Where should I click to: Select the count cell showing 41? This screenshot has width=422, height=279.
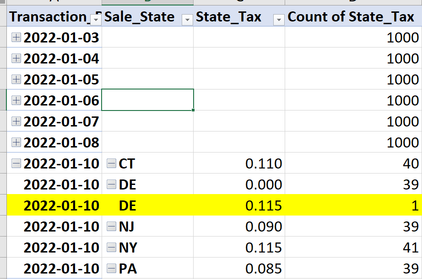pos(353,247)
